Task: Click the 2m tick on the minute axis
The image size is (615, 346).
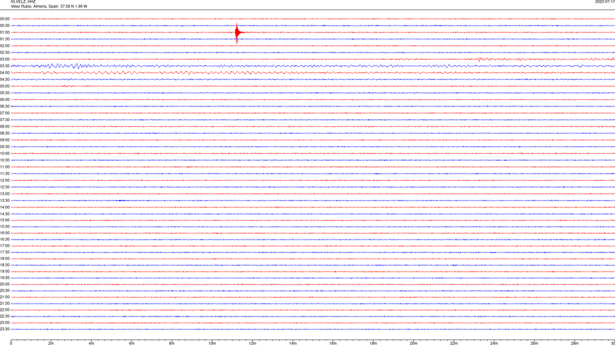Action: click(x=51, y=343)
